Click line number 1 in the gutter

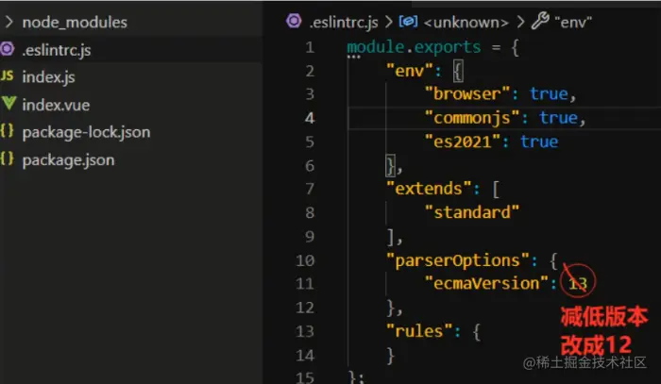[311, 47]
